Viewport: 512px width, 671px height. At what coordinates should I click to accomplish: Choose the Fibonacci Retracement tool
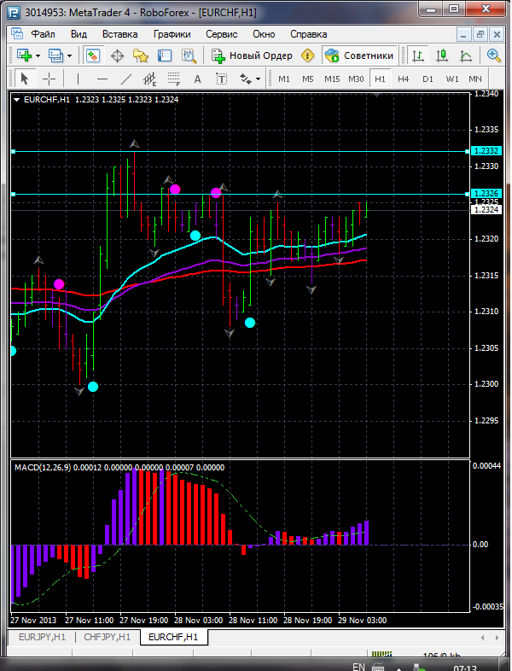point(174,79)
